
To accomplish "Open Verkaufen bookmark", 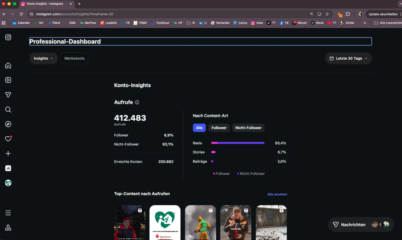I will [220, 23].
